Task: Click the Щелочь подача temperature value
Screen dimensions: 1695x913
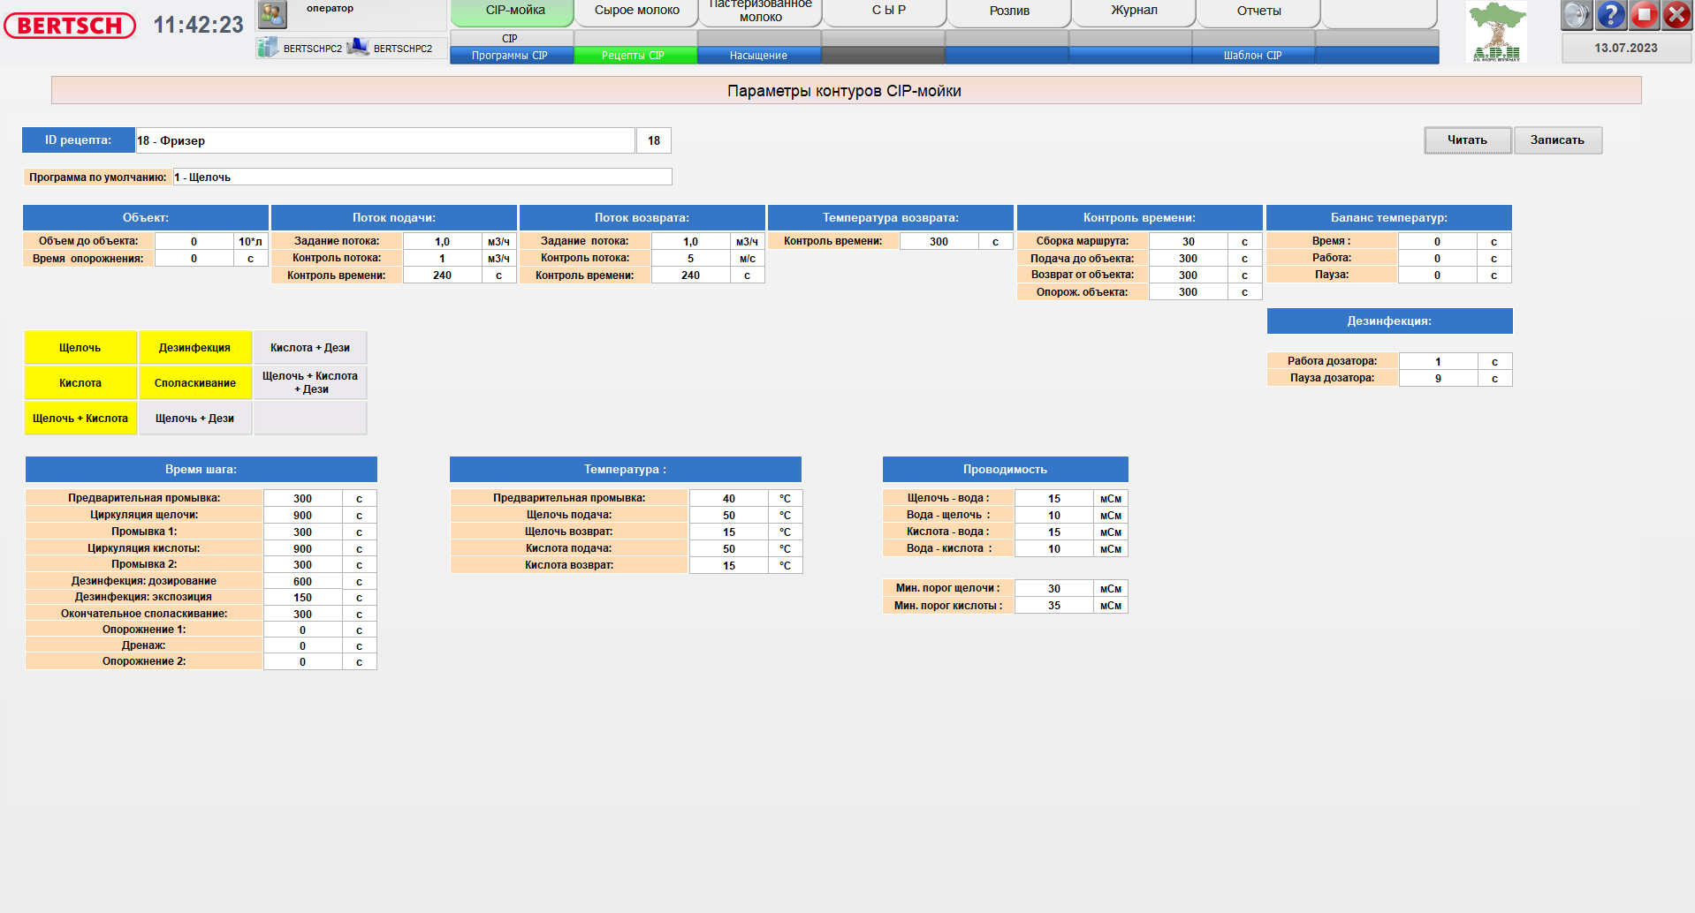Action: coord(728,516)
